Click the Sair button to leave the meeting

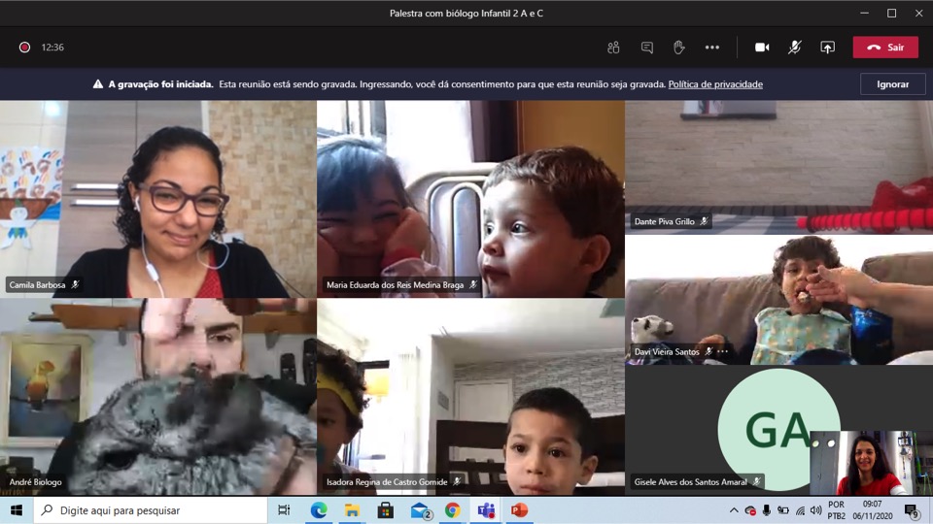pos(885,48)
